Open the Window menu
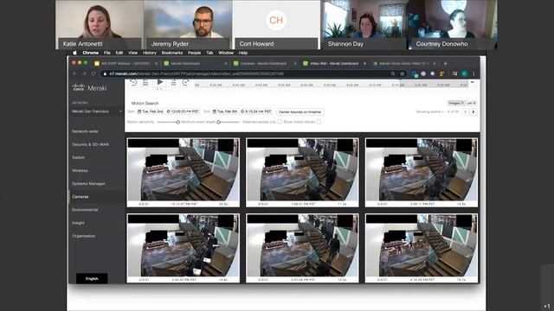This screenshot has width=554, height=311. [226, 53]
